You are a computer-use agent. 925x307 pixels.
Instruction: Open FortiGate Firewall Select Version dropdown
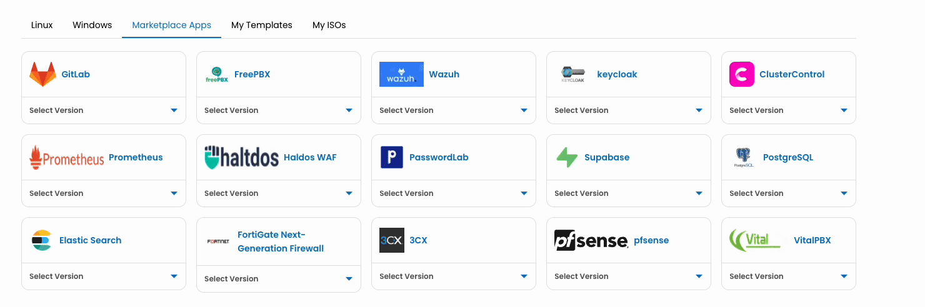pyautogui.click(x=279, y=279)
